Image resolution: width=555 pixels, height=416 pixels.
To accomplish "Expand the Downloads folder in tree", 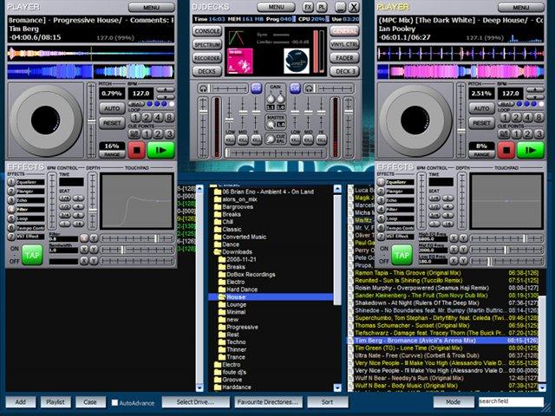I will coord(215,252).
